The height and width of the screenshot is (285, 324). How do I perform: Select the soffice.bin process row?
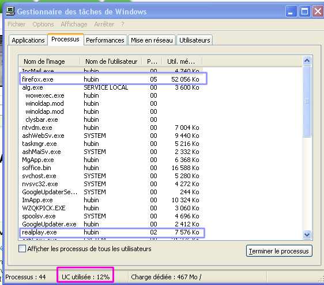(x=111, y=168)
